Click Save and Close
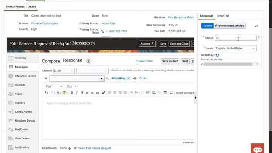 click(x=179, y=44)
